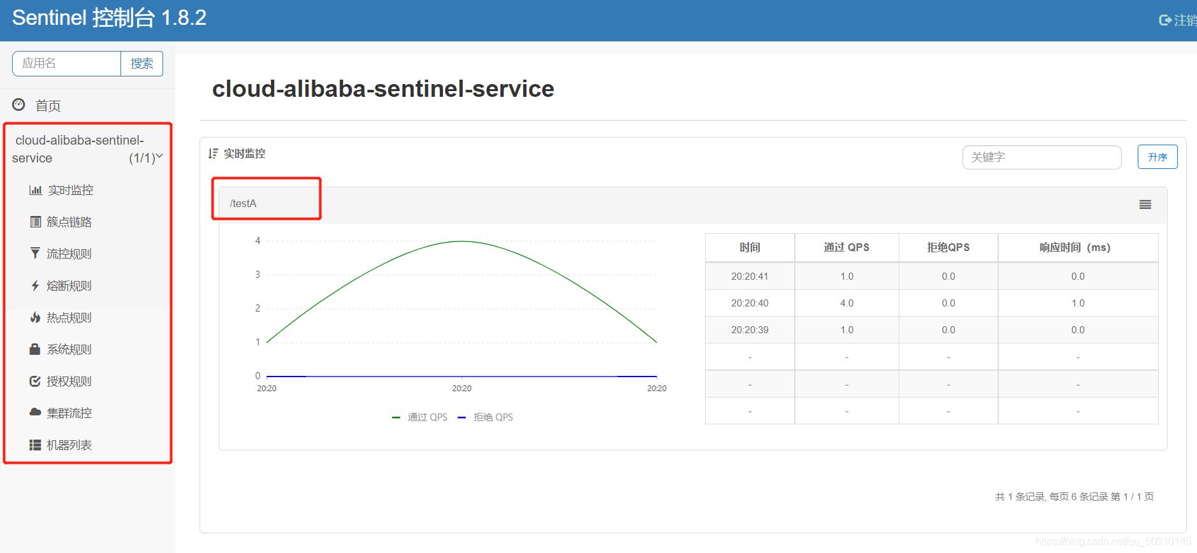Image resolution: width=1197 pixels, height=553 pixels.
Task: Select 授权规则 in sidebar
Action: click(x=69, y=381)
